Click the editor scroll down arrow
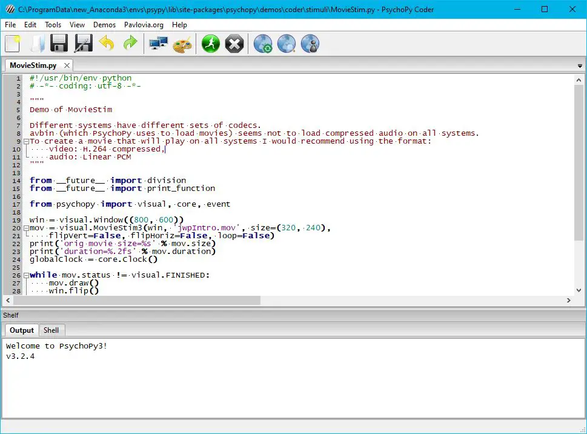Viewport: 587px width, 434px height. 579,290
